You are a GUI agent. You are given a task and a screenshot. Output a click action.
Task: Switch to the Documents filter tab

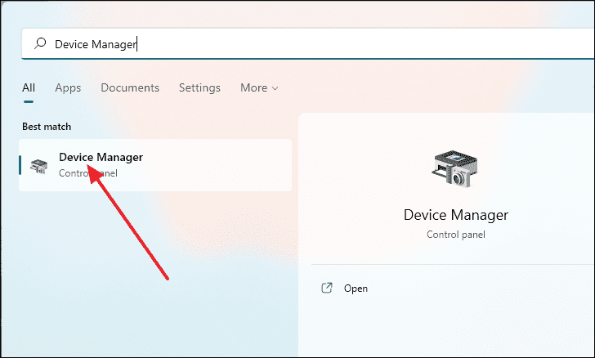130,87
